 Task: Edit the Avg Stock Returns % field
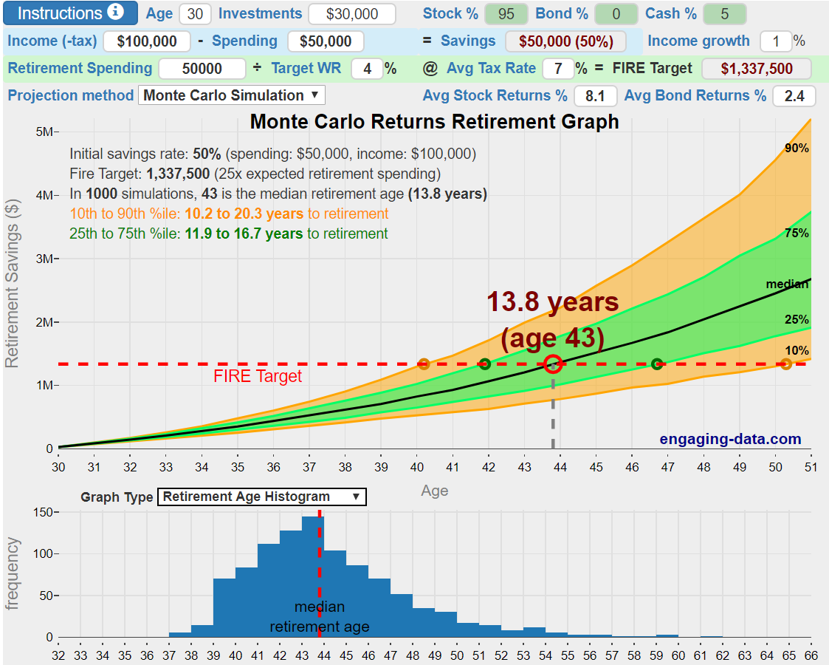pyautogui.click(x=595, y=96)
